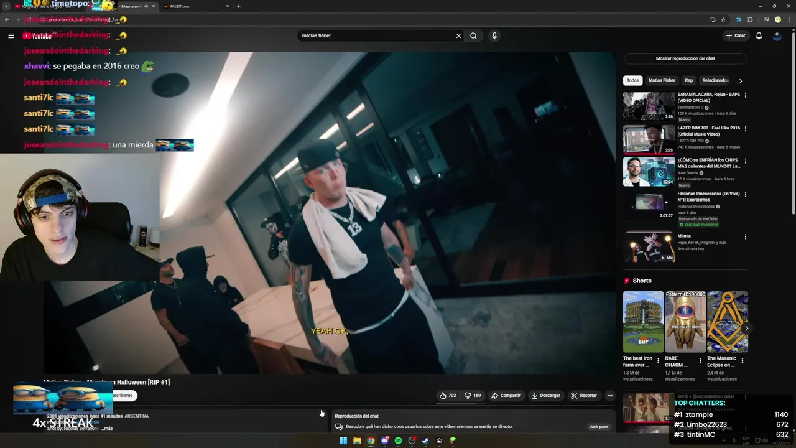Open Steam from the taskbar
This screenshot has width=796, height=448.
point(425,441)
